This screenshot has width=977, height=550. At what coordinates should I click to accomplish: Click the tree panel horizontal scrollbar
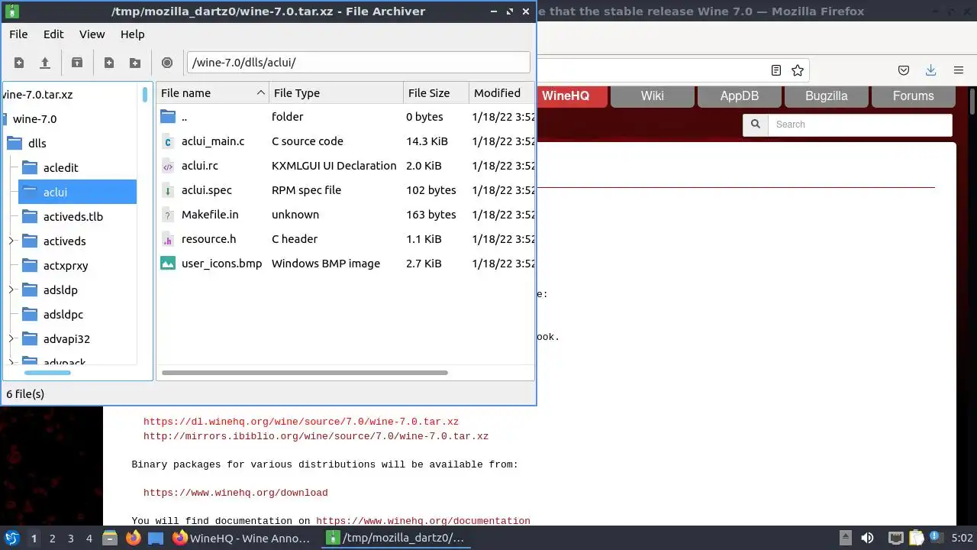[x=47, y=373]
